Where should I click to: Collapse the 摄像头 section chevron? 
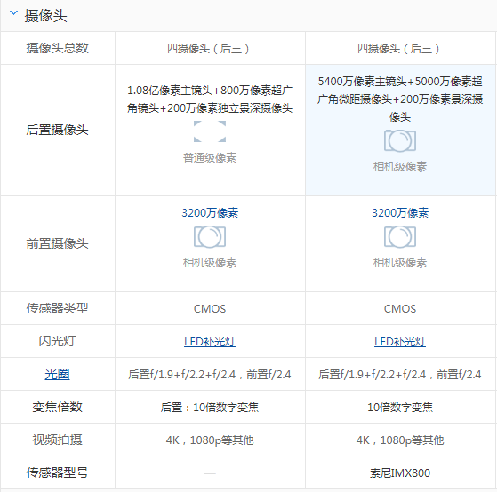click(x=13, y=13)
